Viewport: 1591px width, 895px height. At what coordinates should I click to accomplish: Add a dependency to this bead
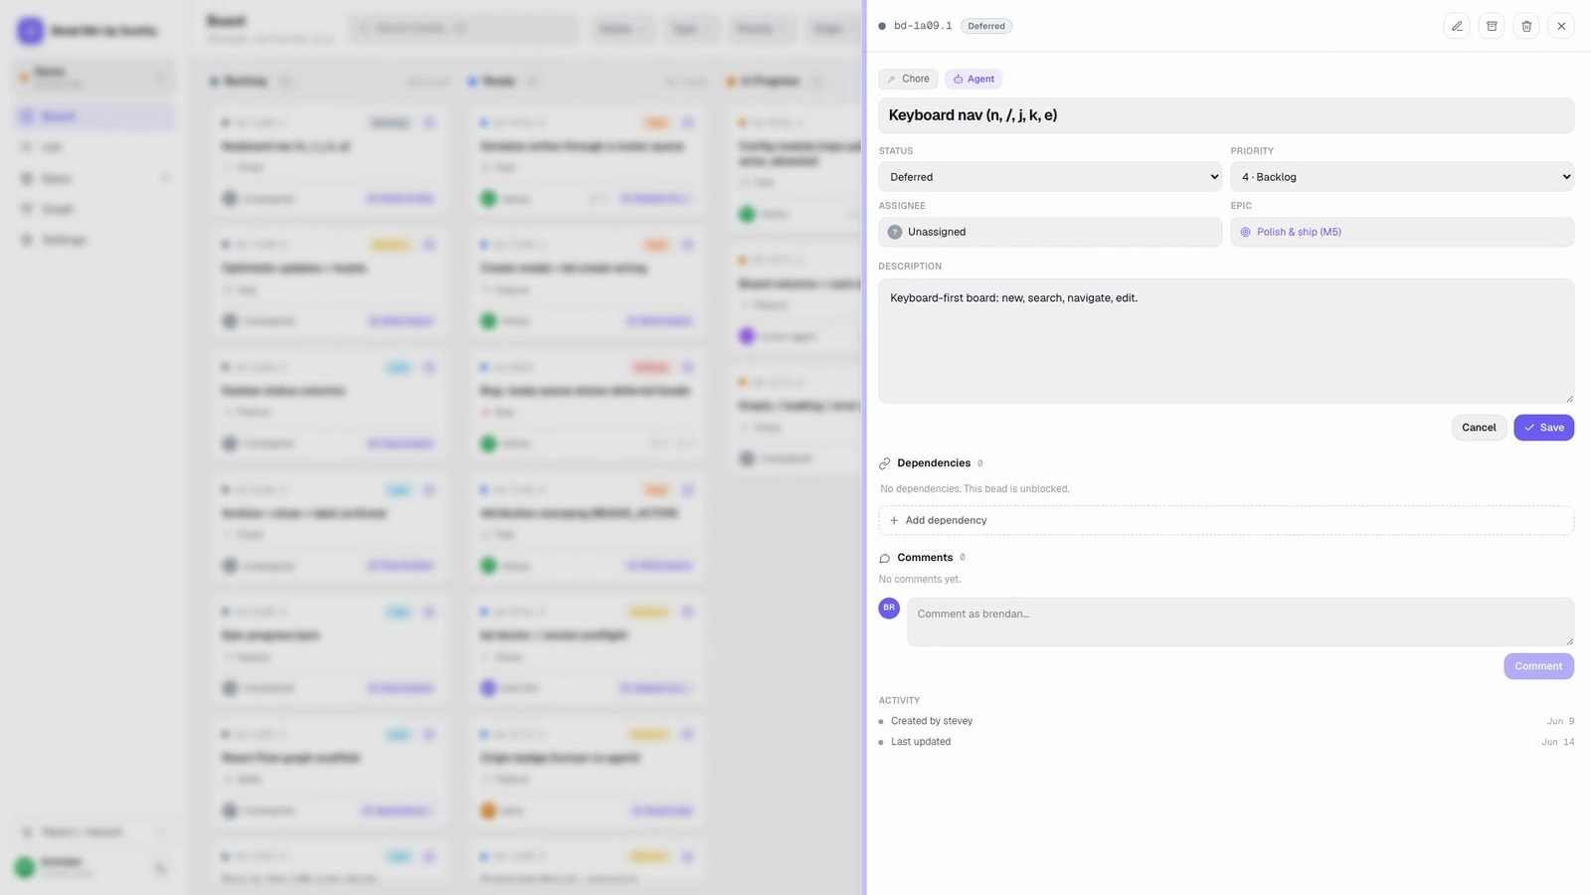pyautogui.click(x=1225, y=520)
